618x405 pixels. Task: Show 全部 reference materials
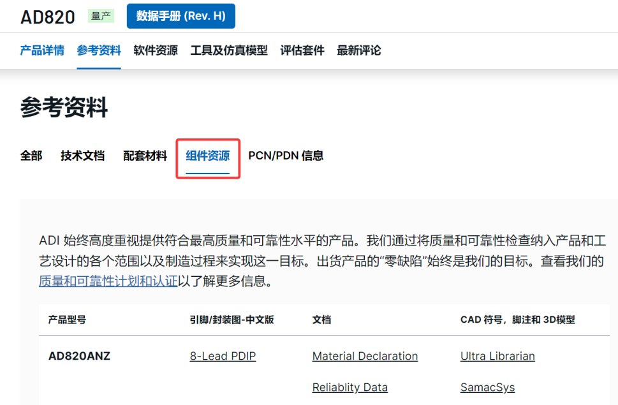tap(31, 156)
